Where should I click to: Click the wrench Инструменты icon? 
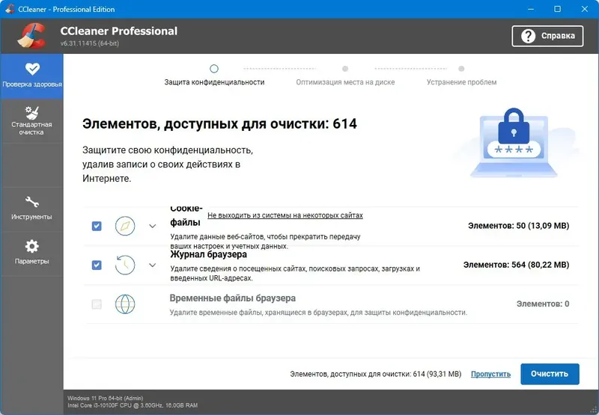32,202
